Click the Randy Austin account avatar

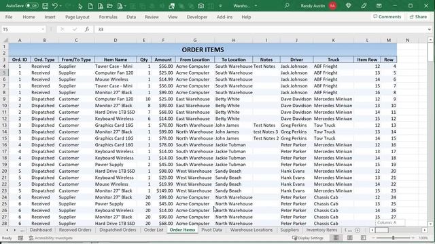[x=332, y=5]
